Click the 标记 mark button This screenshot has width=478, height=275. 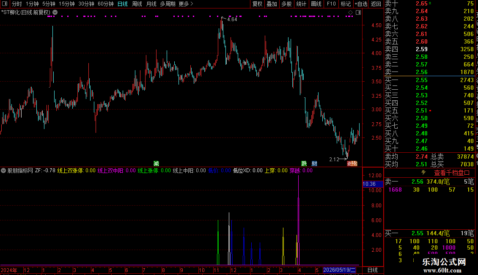pyautogui.click(x=346, y=4)
